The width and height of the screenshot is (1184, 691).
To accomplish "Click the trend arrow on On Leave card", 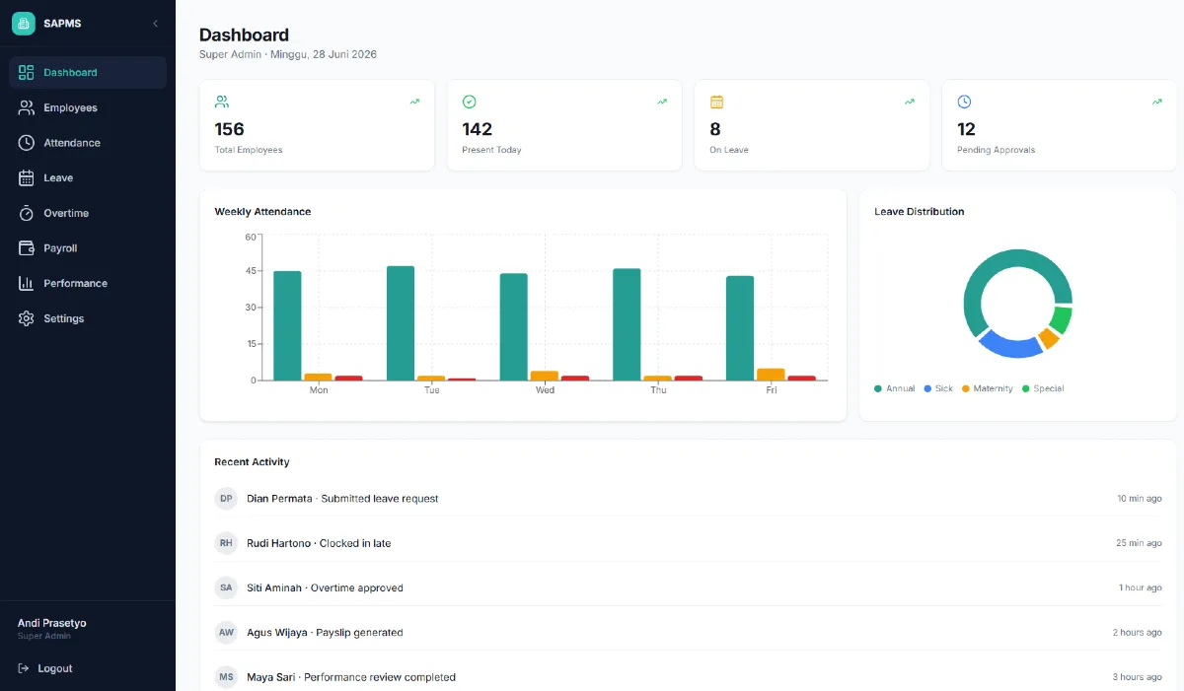I will (x=910, y=102).
